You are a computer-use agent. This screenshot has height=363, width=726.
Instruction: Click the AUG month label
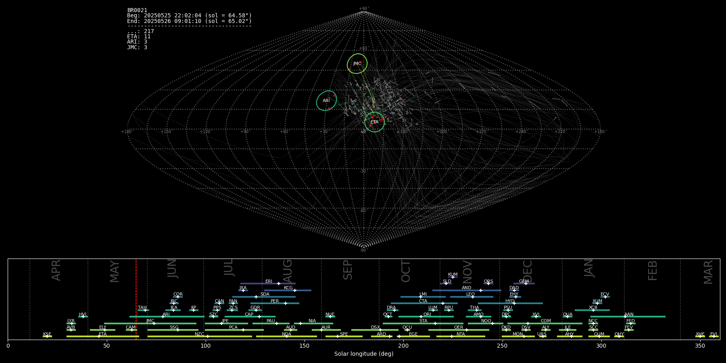(x=287, y=270)
